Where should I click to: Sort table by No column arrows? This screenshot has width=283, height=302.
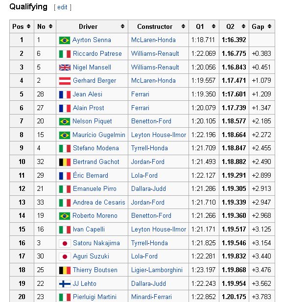click(50, 26)
